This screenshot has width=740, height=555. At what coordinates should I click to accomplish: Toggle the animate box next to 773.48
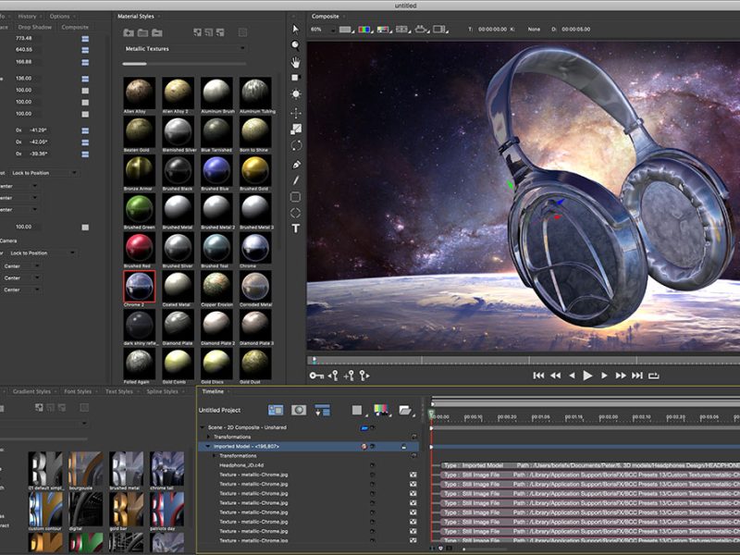coord(85,39)
